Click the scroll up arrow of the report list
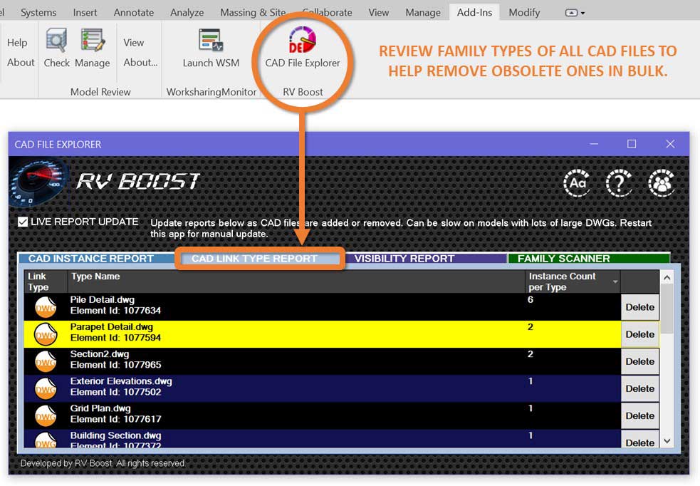 coord(667,277)
